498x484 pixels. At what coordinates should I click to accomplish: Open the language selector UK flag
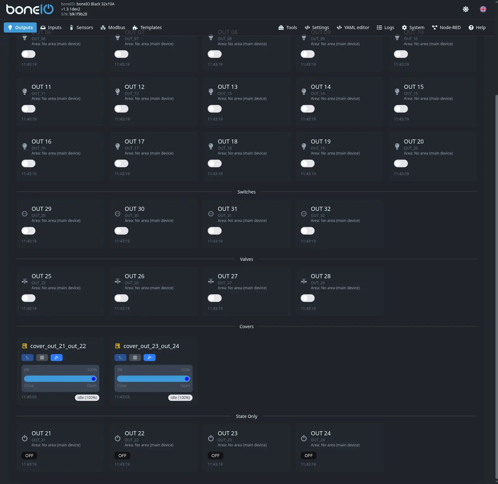483,9
